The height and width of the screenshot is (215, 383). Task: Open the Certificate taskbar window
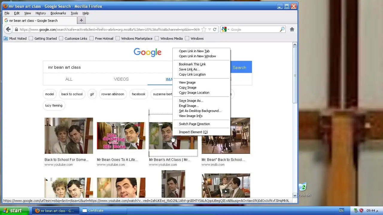click(x=103, y=211)
